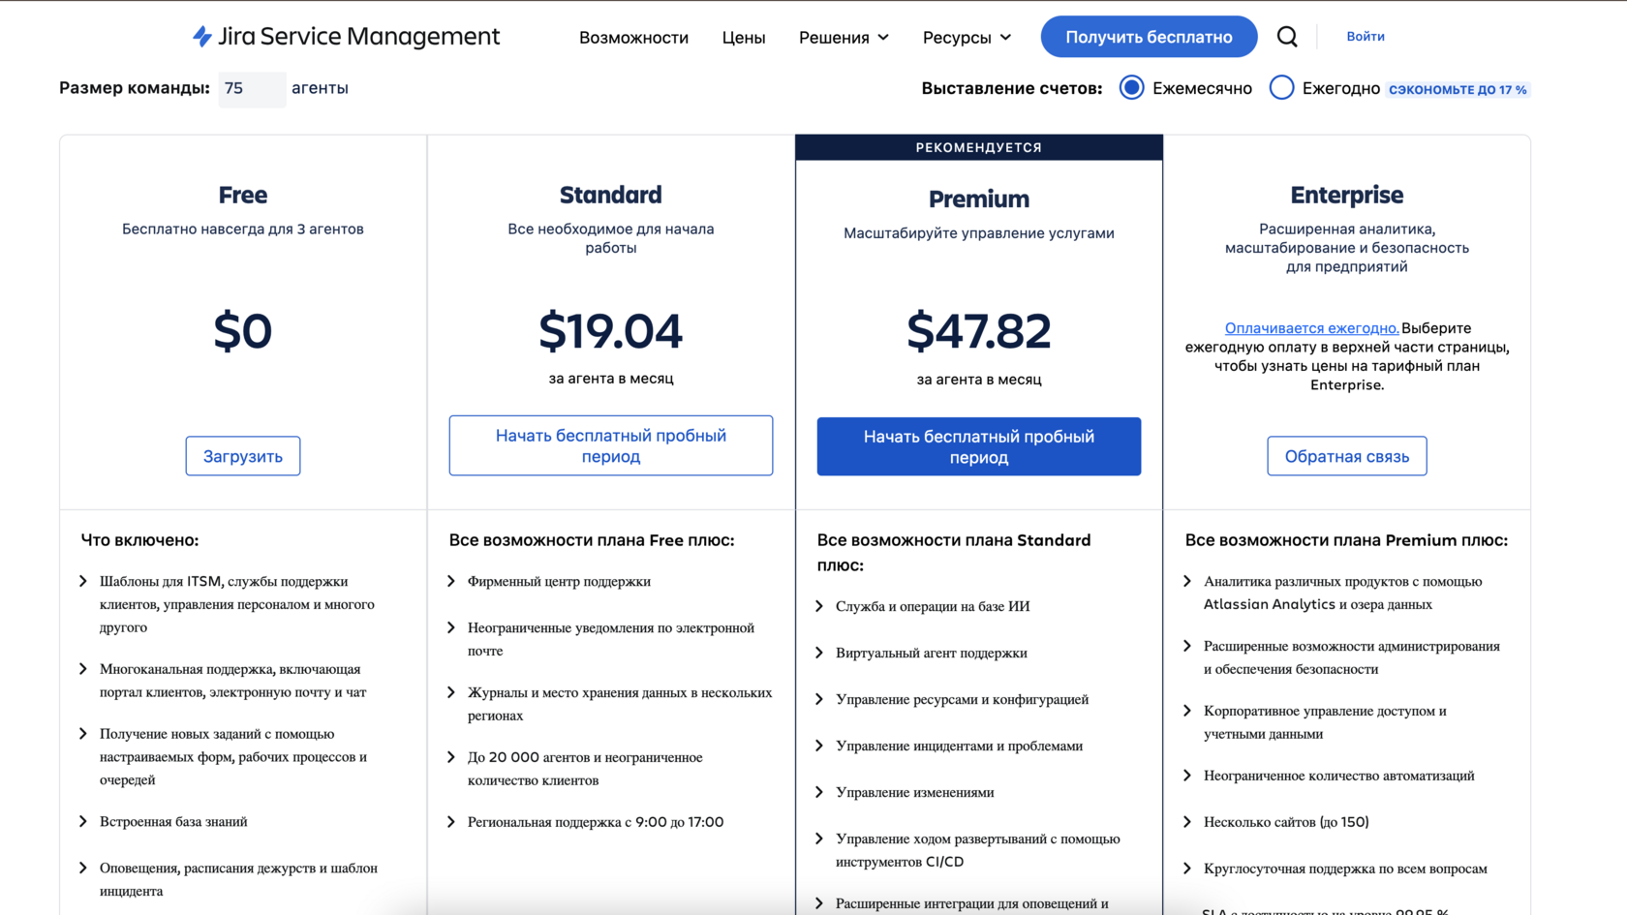Select the Ежегодно billing radio button

point(1281,88)
